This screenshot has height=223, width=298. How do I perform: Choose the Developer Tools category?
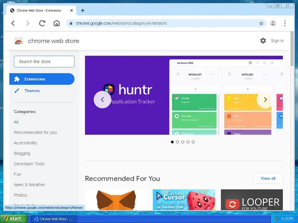coord(29,164)
